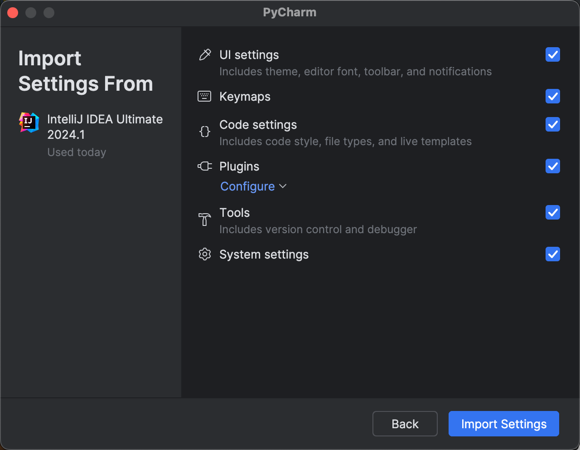This screenshot has width=580, height=450.
Task: Click the Keymaps keyboard icon
Action: click(x=205, y=96)
